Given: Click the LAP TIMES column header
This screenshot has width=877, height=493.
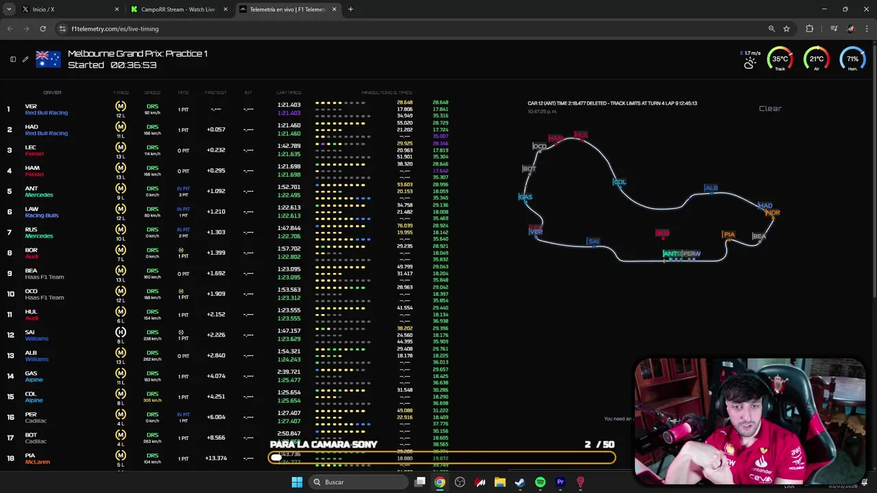Looking at the screenshot, I should (288, 92).
